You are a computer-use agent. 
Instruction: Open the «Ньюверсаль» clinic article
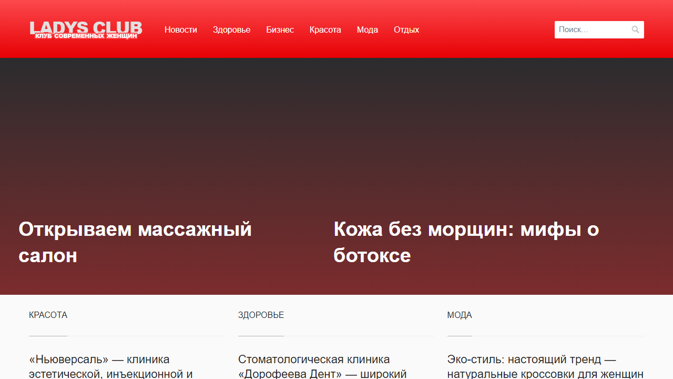[x=99, y=366]
